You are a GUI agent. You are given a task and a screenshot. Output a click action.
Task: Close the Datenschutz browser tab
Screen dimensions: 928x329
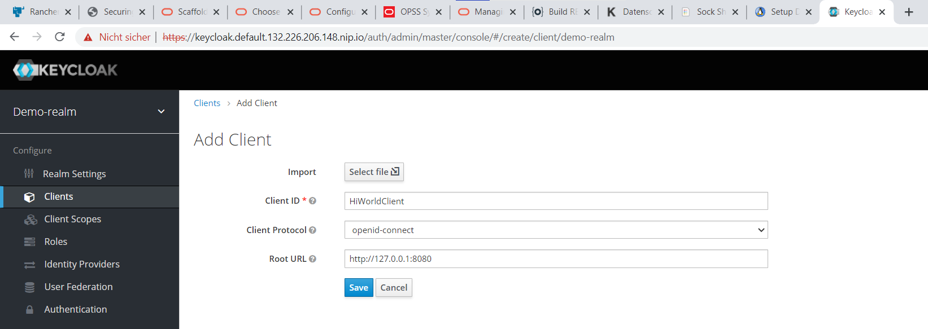click(661, 12)
